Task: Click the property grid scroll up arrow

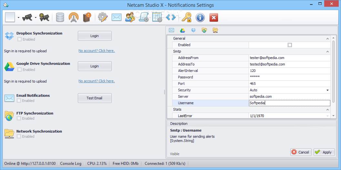Action: [x=333, y=39]
